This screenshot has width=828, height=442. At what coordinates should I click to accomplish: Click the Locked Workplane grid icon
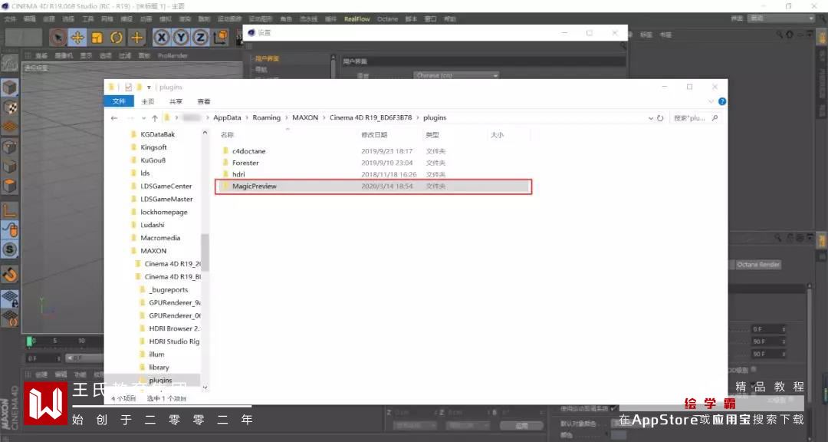(9, 299)
